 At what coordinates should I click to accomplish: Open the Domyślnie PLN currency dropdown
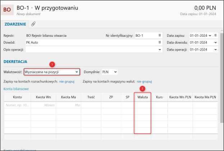click(110, 72)
